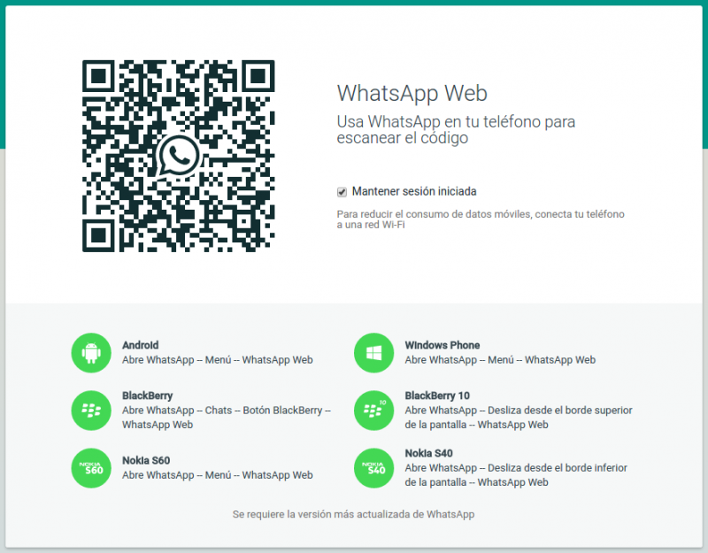Uncheck the Mantener sesión iniciada checkbox
Image resolution: width=708 pixels, height=553 pixels.
pyautogui.click(x=342, y=192)
